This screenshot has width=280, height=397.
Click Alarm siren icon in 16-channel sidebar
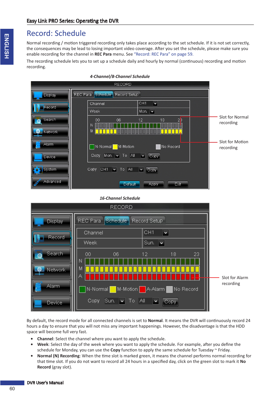[x=38, y=286]
